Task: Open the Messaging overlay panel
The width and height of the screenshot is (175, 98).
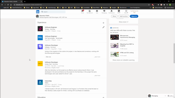Action: click(154, 96)
